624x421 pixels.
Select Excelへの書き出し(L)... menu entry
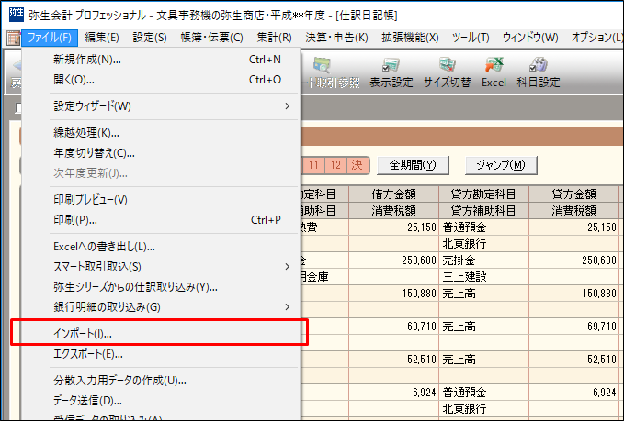[x=161, y=247]
